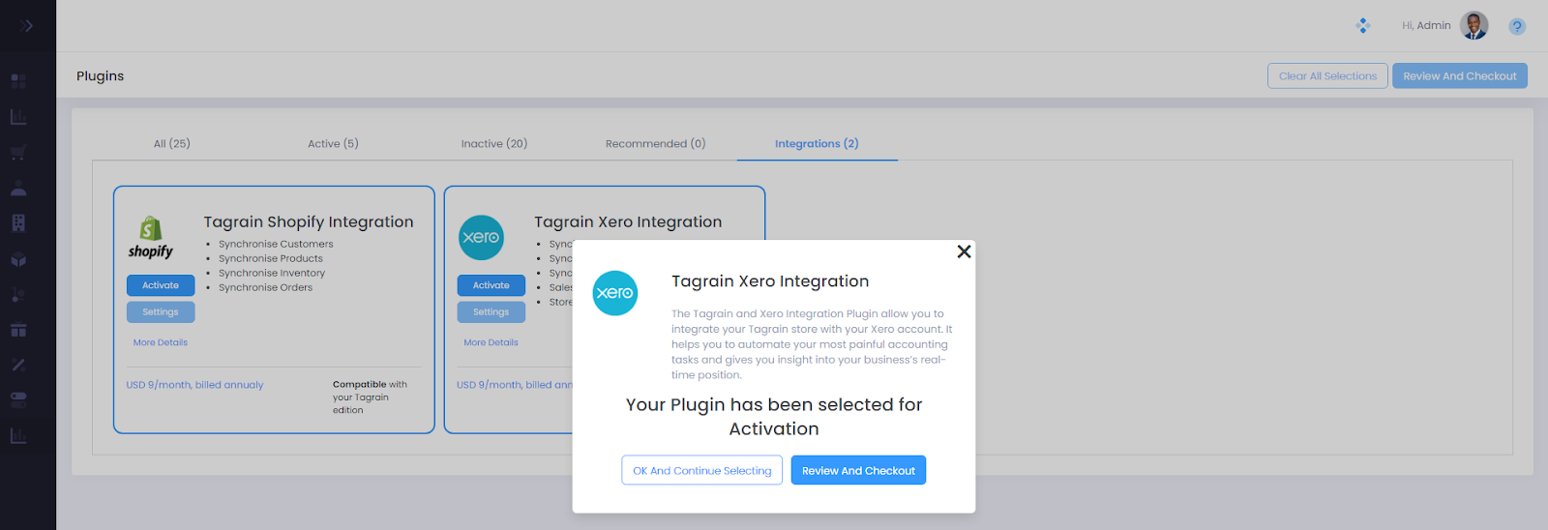Screen dimensions: 1548x530
Task: Click the Tagrain Shopify Integration title
Action: pyautogui.click(x=309, y=221)
